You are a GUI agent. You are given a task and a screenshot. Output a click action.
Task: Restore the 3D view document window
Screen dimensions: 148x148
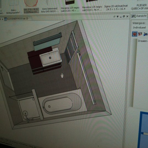click(124, 16)
